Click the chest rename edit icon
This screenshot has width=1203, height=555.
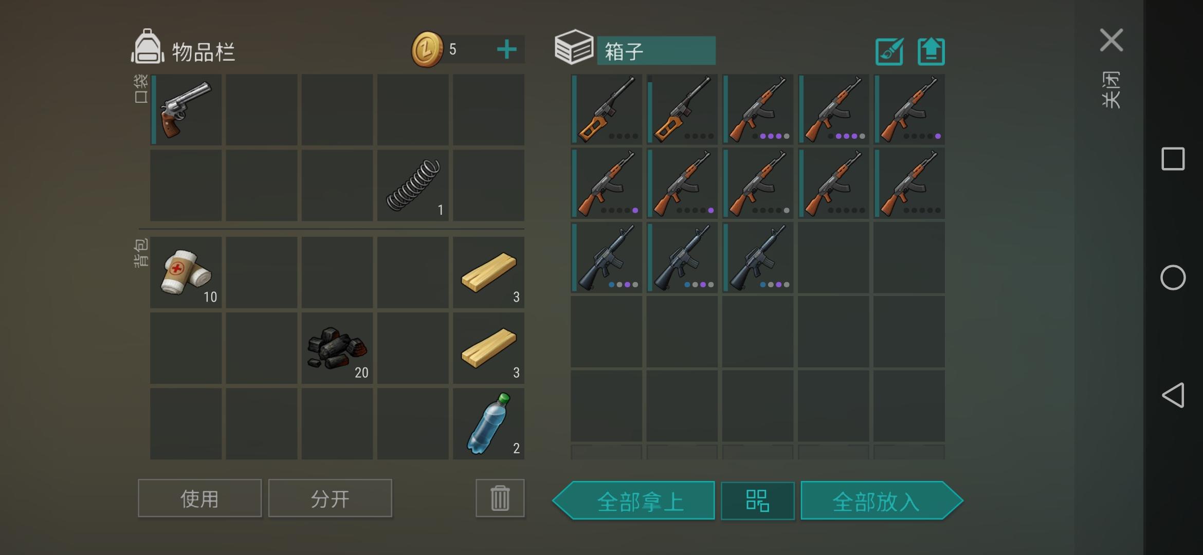pyautogui.click(x=889, y=51)
